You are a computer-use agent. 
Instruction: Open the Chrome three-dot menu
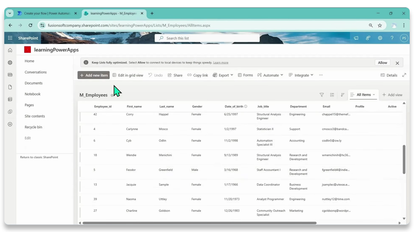[x=404, y=25]
